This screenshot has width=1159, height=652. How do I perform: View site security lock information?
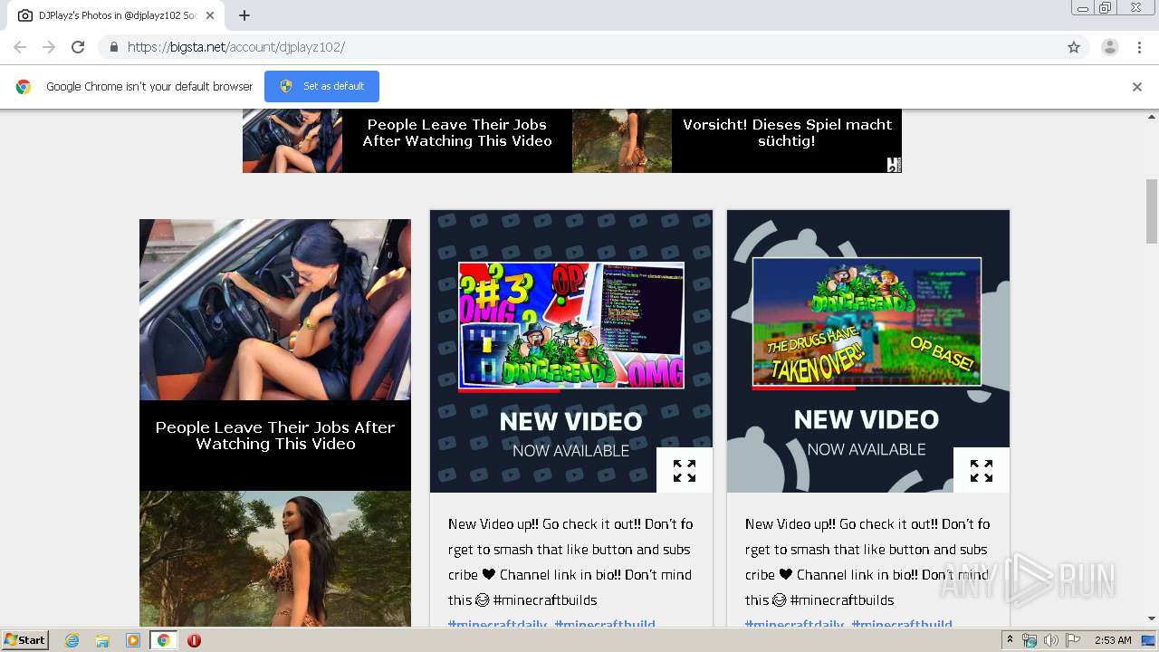(x=113, y=47)
